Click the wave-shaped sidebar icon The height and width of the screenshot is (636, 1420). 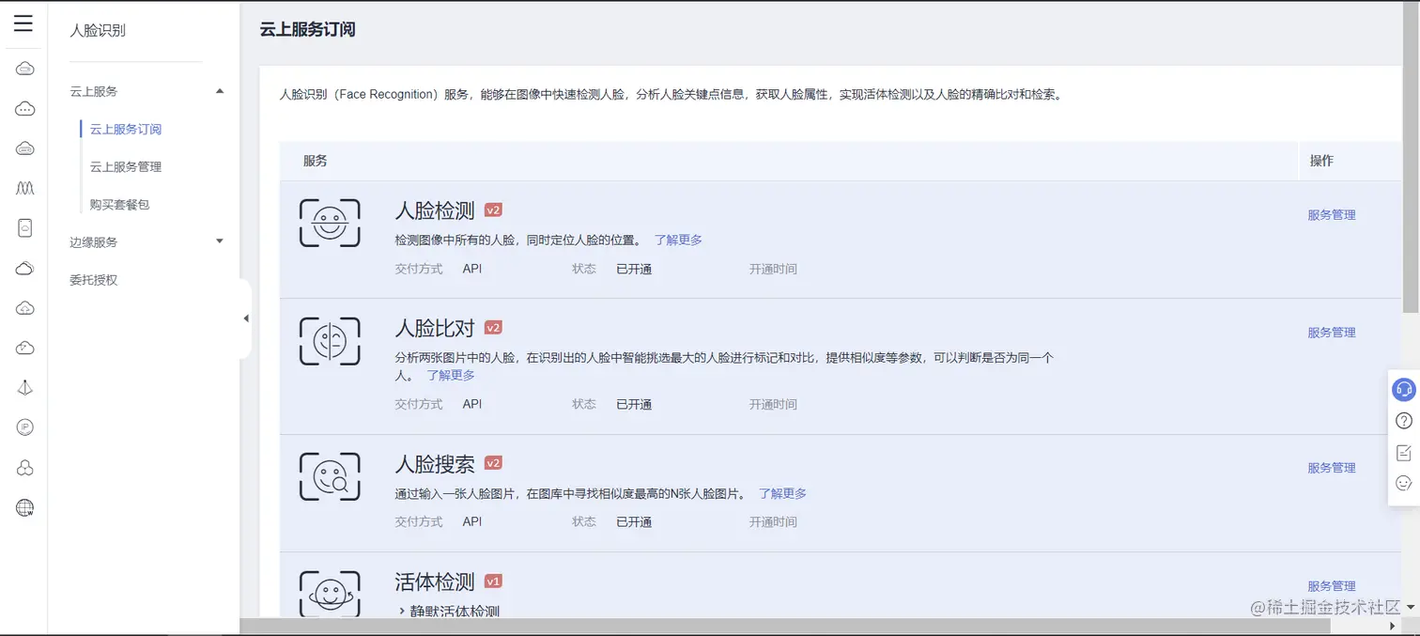tap(25, 188)
